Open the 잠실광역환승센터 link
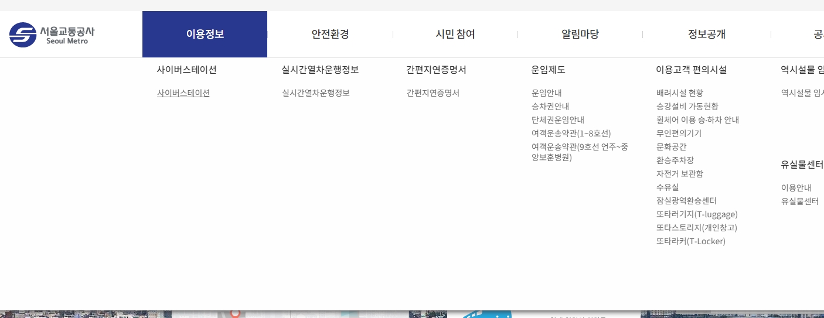Viewport: 824px width, 318px height. [x=686, y=200]
